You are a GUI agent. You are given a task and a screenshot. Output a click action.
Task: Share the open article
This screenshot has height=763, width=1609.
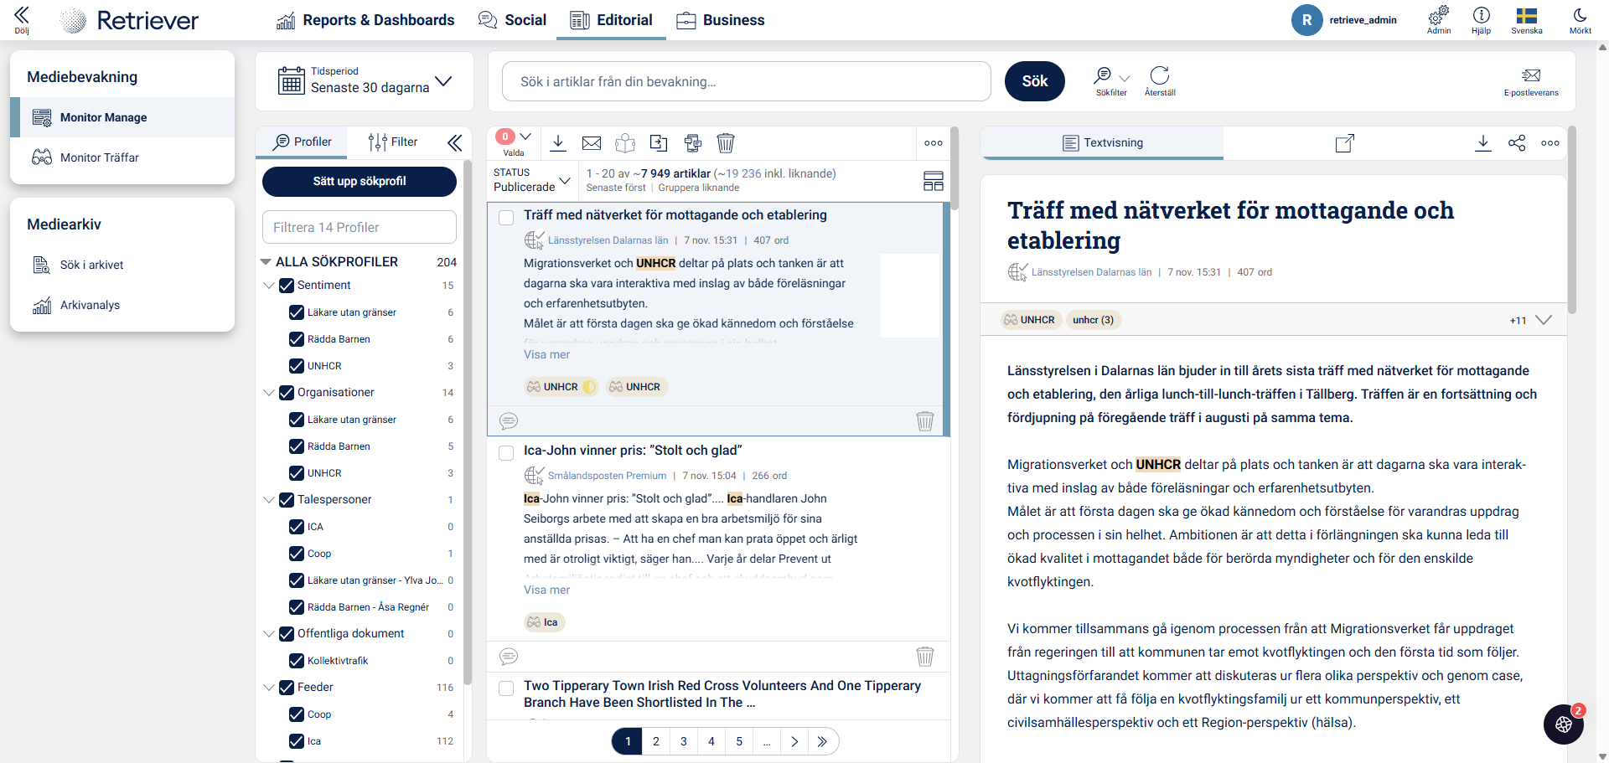pyautogui.click(x=1517, y=143)
